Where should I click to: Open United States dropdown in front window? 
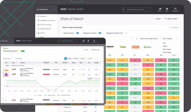6,41
